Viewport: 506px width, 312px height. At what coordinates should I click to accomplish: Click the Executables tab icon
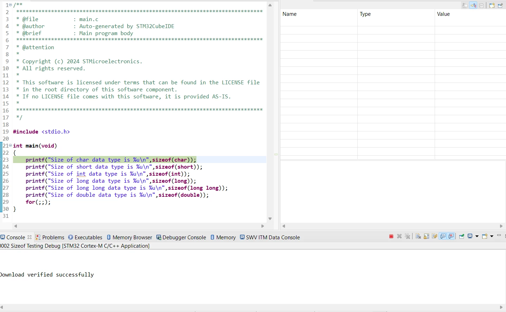tap(71, 238)
